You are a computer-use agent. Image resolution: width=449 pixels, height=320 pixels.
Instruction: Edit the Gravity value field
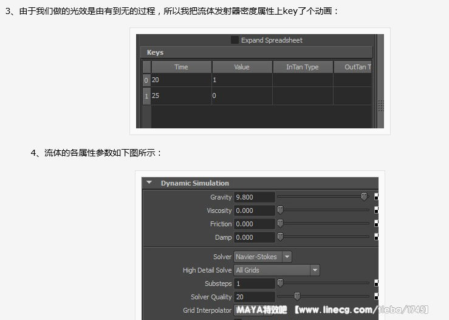pos(255,197)
